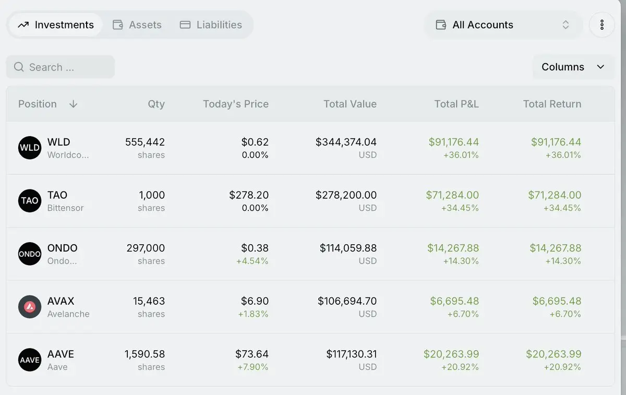Open the Liabilities tab
The width and height of the screenshot is (626, 395).
[211, 25]
